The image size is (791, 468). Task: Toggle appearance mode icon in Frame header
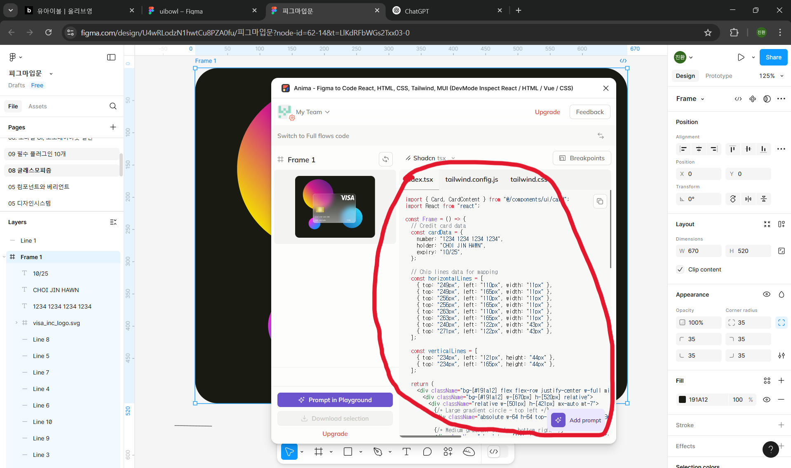(x=767, y=99)
